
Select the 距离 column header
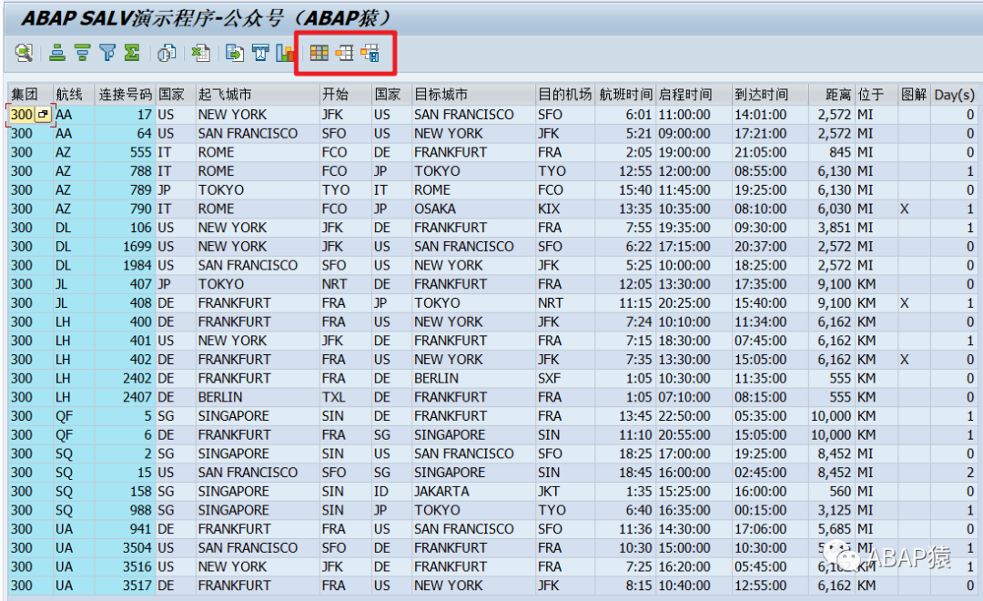pyautogui.click(x=831, y=94)
